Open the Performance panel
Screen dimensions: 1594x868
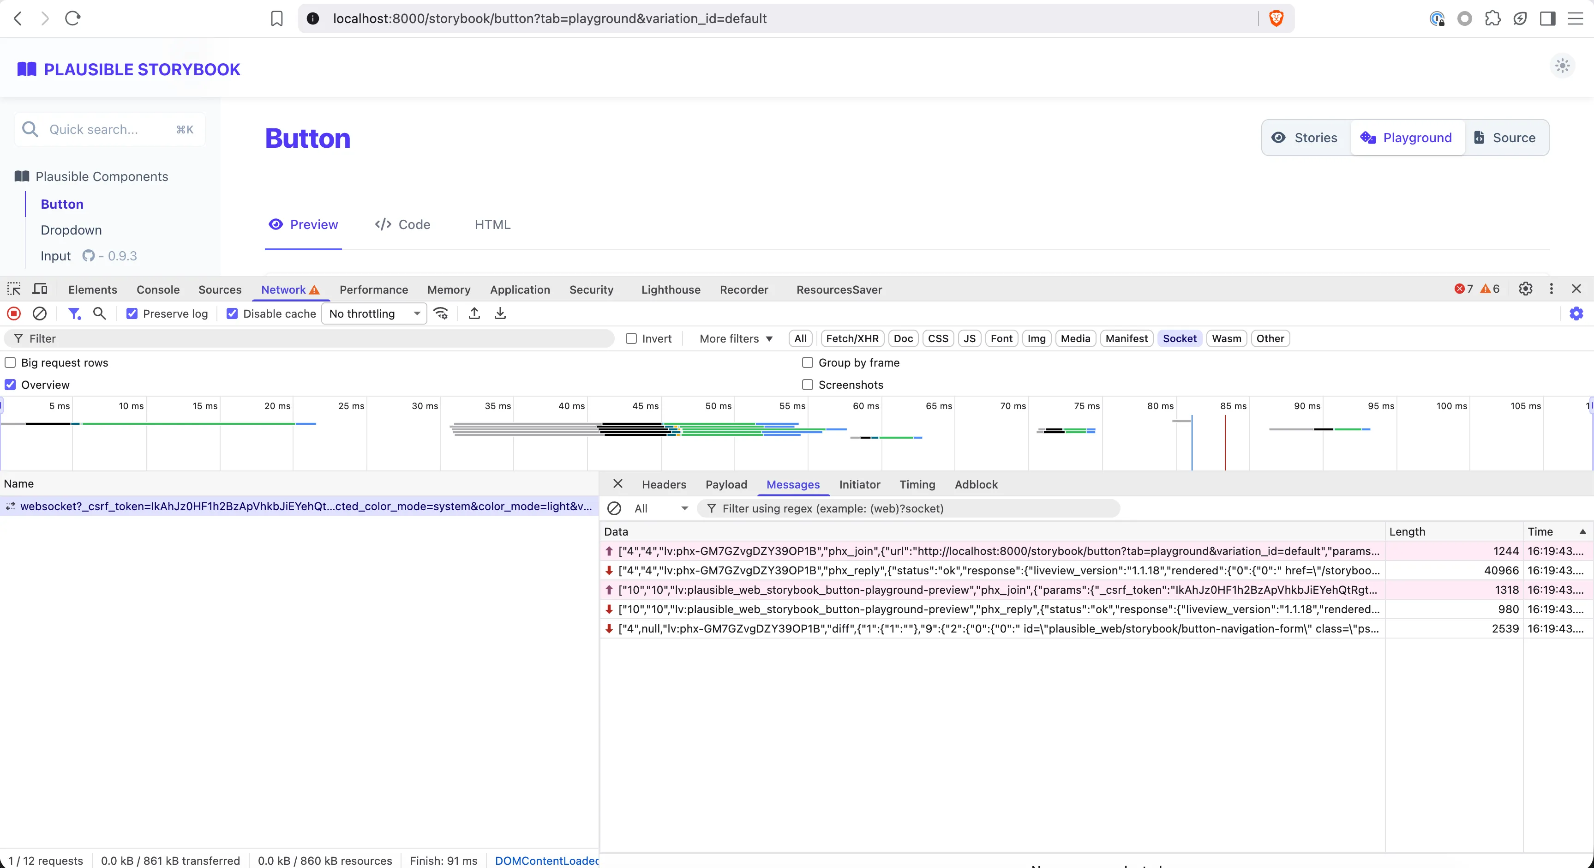pyautogui.click(x=374, y=289)
